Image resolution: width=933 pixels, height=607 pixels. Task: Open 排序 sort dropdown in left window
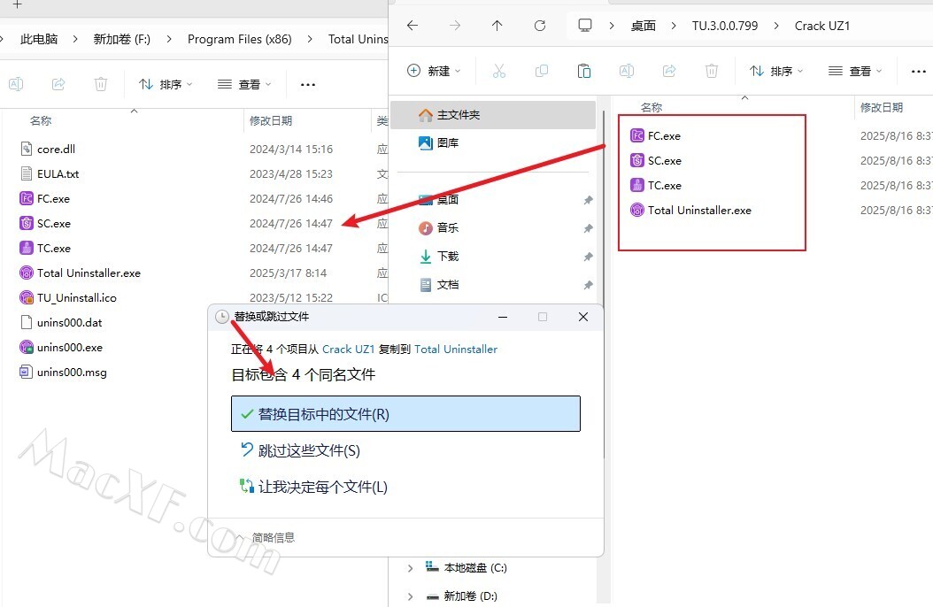[x=166, y=84]
